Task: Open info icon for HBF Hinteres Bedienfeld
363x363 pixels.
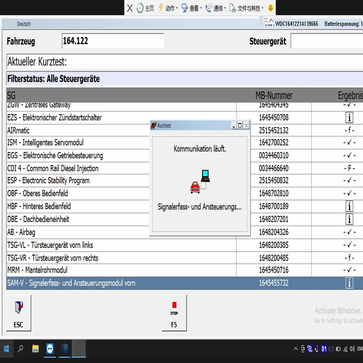Action: (349, 207)
